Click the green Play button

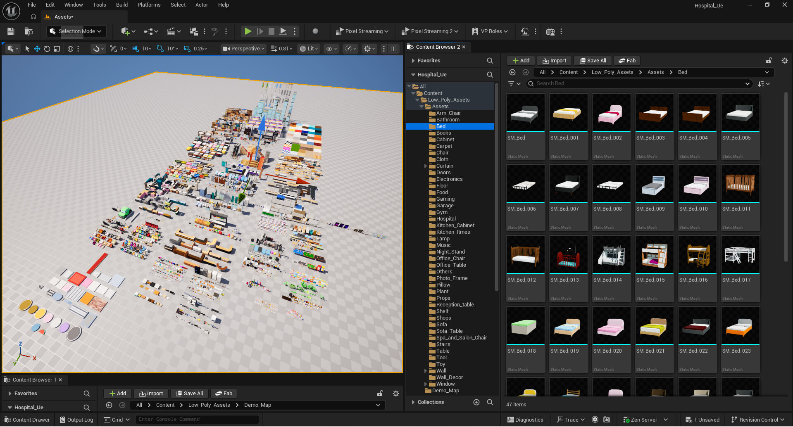coord(248,31)
